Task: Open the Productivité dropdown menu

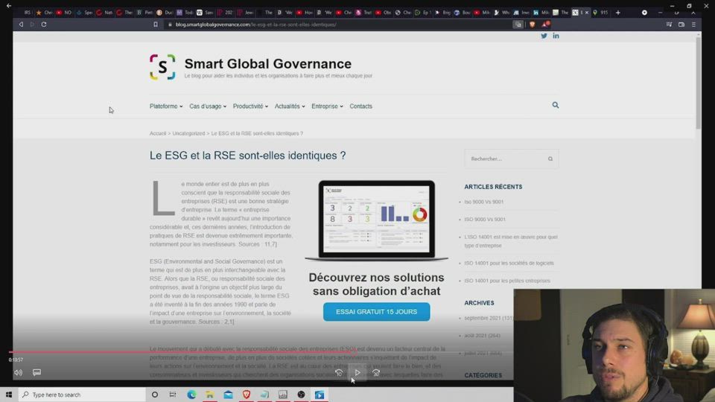Action: point(250,106)
